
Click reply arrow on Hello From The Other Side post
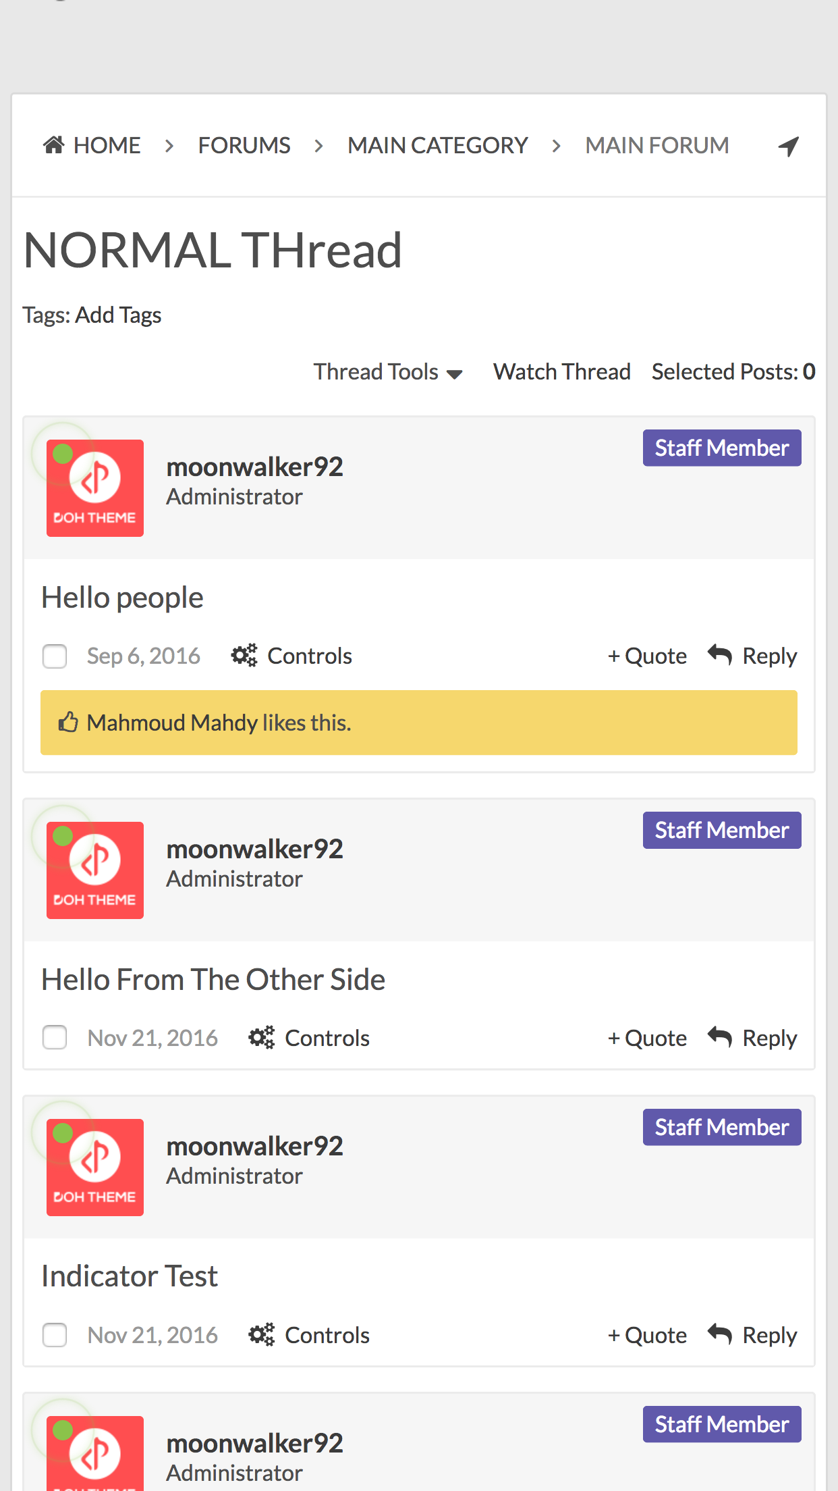(x=720, y=1037)
